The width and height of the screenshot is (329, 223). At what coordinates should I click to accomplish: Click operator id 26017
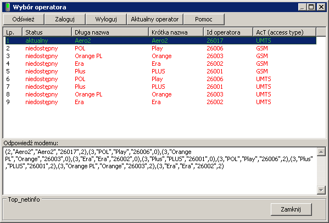(x=215, y=41)
